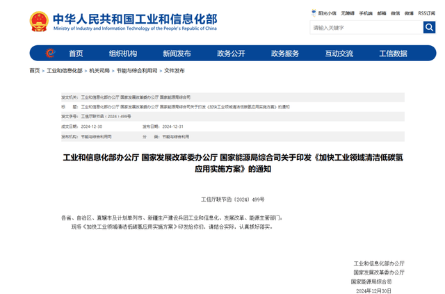Click the bold article headline
The height and width of the screenshot is (294, 445).
(233, 163)
